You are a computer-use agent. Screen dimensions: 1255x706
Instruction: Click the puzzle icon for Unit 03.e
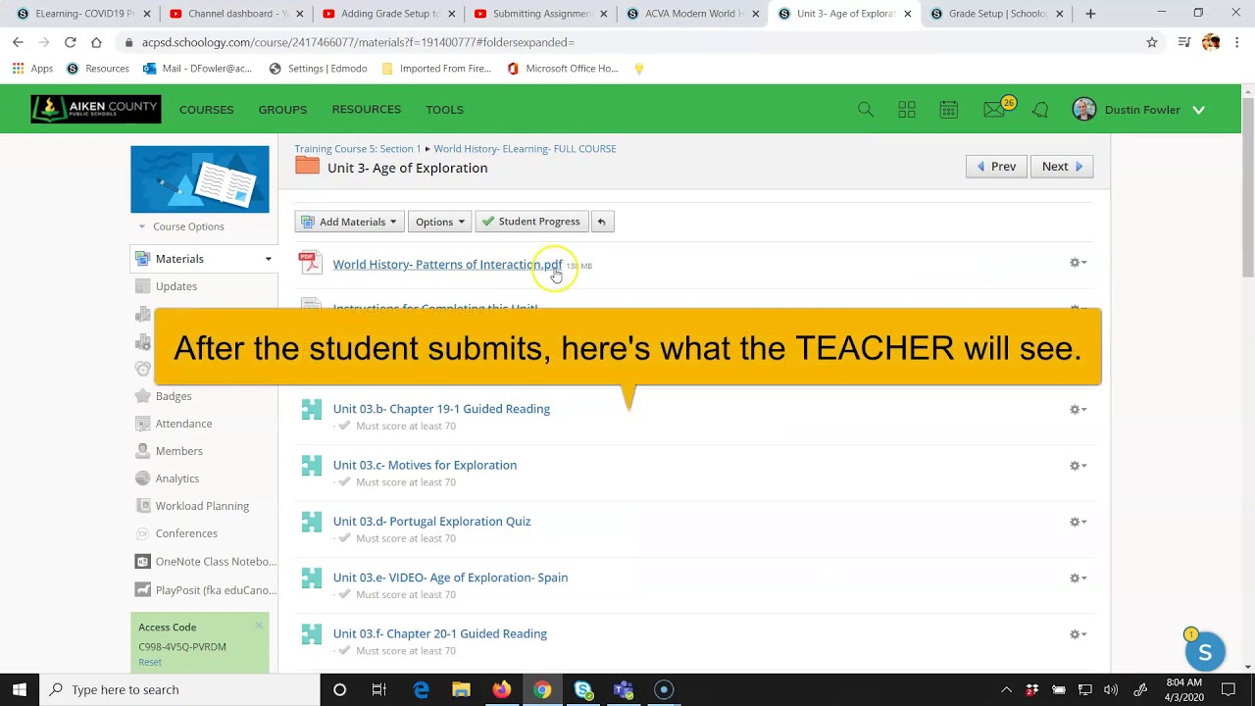pyautogui.click(x=312, y=579)
